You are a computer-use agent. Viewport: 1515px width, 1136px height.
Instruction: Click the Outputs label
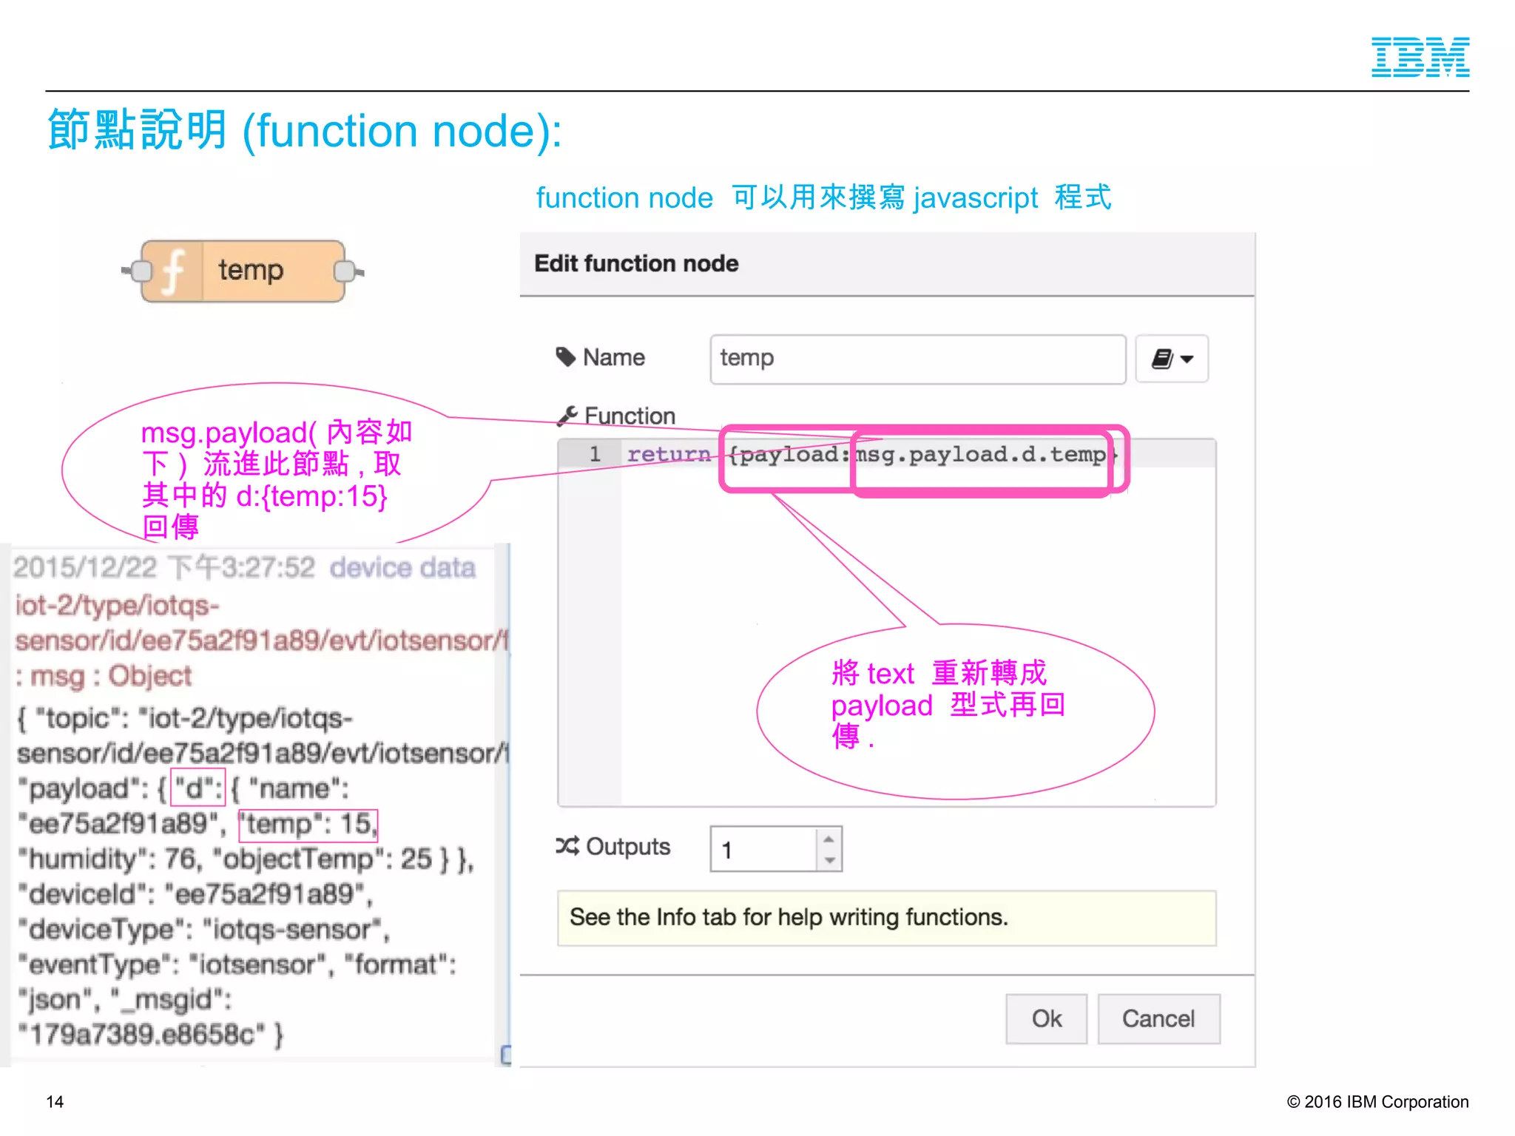[x=627, y=846]
